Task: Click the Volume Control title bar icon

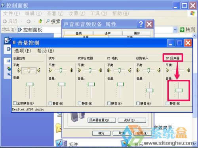Action: point(14,43)
